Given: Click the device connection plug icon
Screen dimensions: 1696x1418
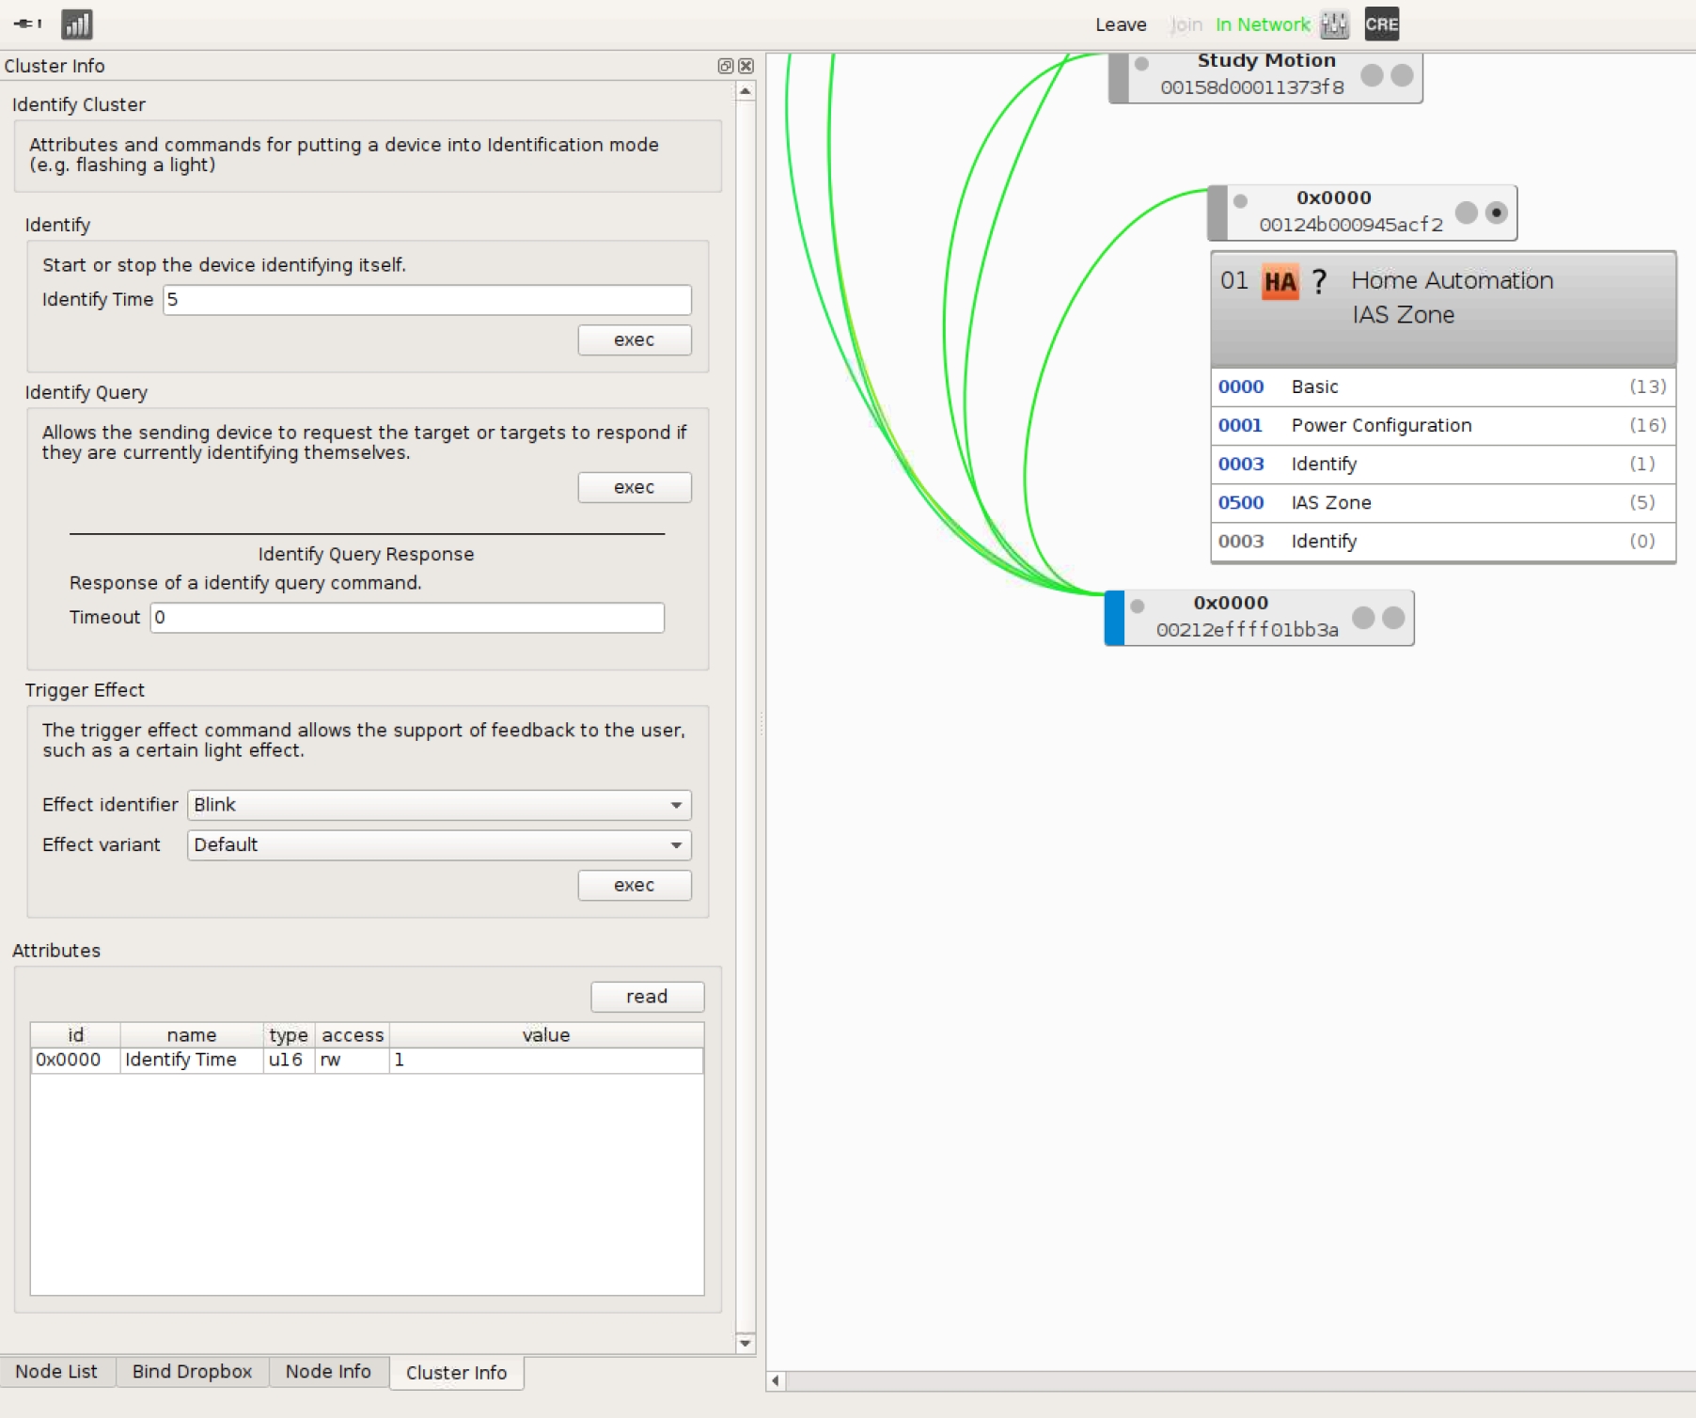Looking at the screenshot, I should coord(27,24).
